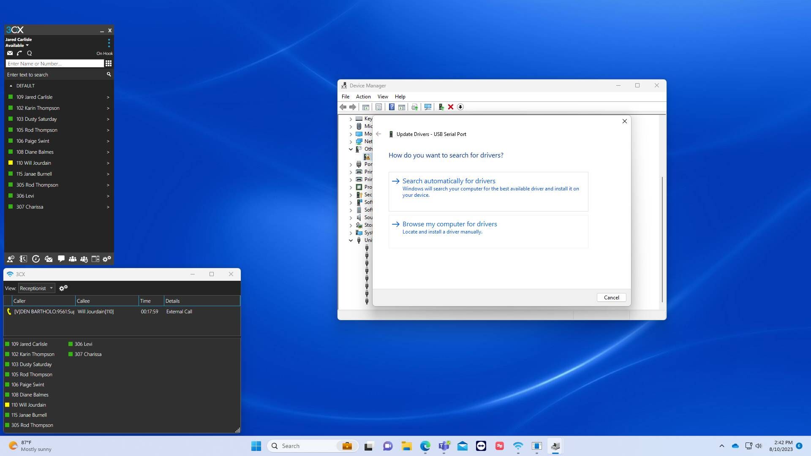Screen dimensions: 811x456
Task: Open the dialpad grid icon in 3CX
Action: click(109, 63)
